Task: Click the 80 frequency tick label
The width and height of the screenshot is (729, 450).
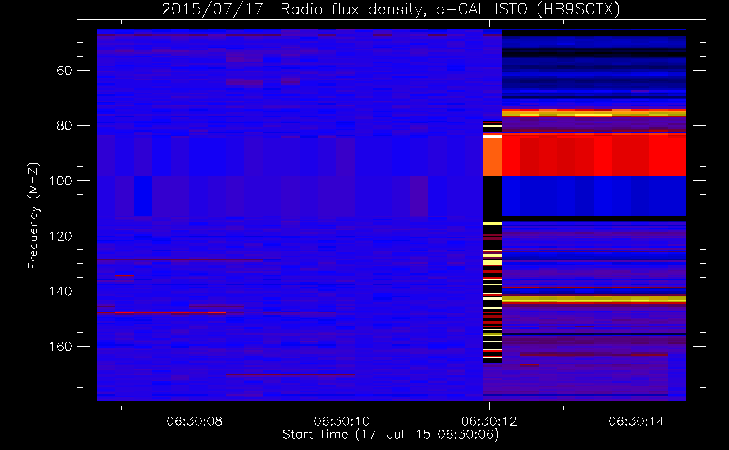Action: [64, 126]
